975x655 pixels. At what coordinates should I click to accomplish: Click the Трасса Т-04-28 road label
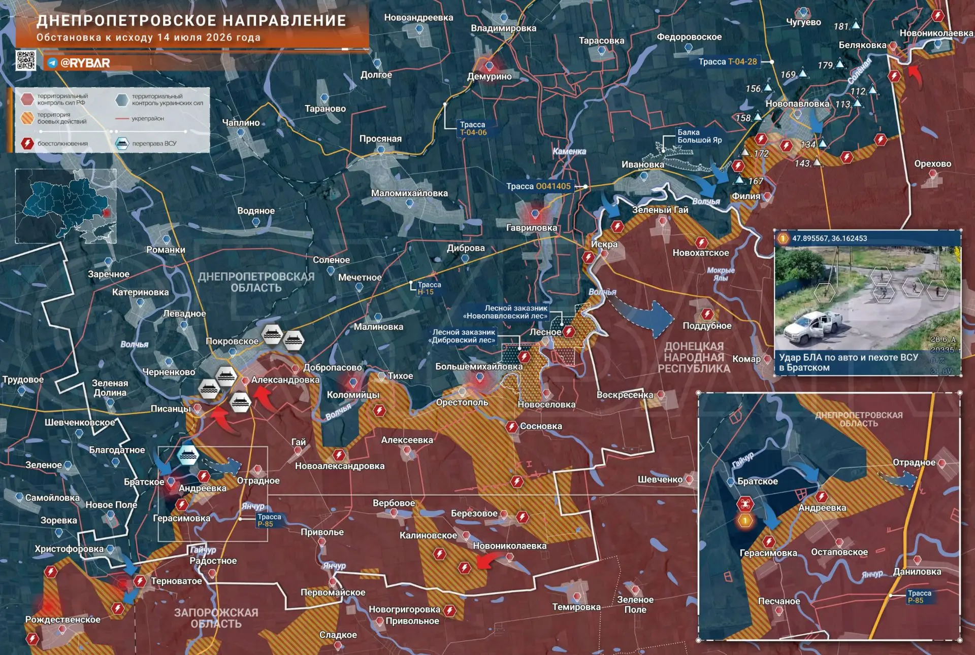[728, 62]
